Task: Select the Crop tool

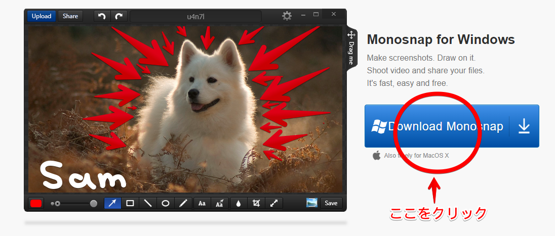Action: tap(256, 204)
